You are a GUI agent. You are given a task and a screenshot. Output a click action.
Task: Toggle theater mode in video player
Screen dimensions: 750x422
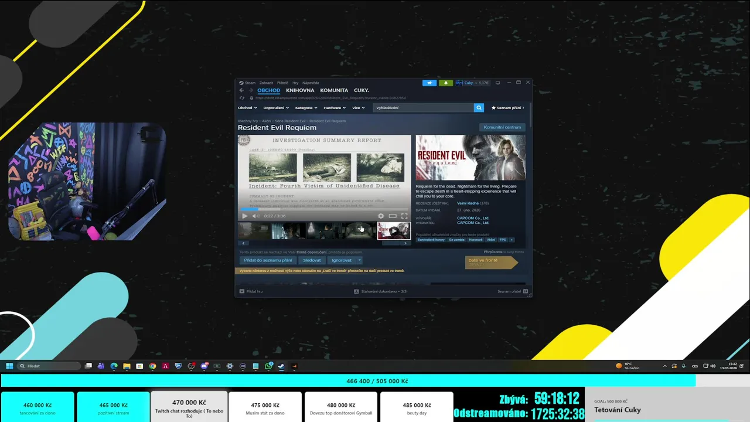pyautogui.click(x=393, y=216)
